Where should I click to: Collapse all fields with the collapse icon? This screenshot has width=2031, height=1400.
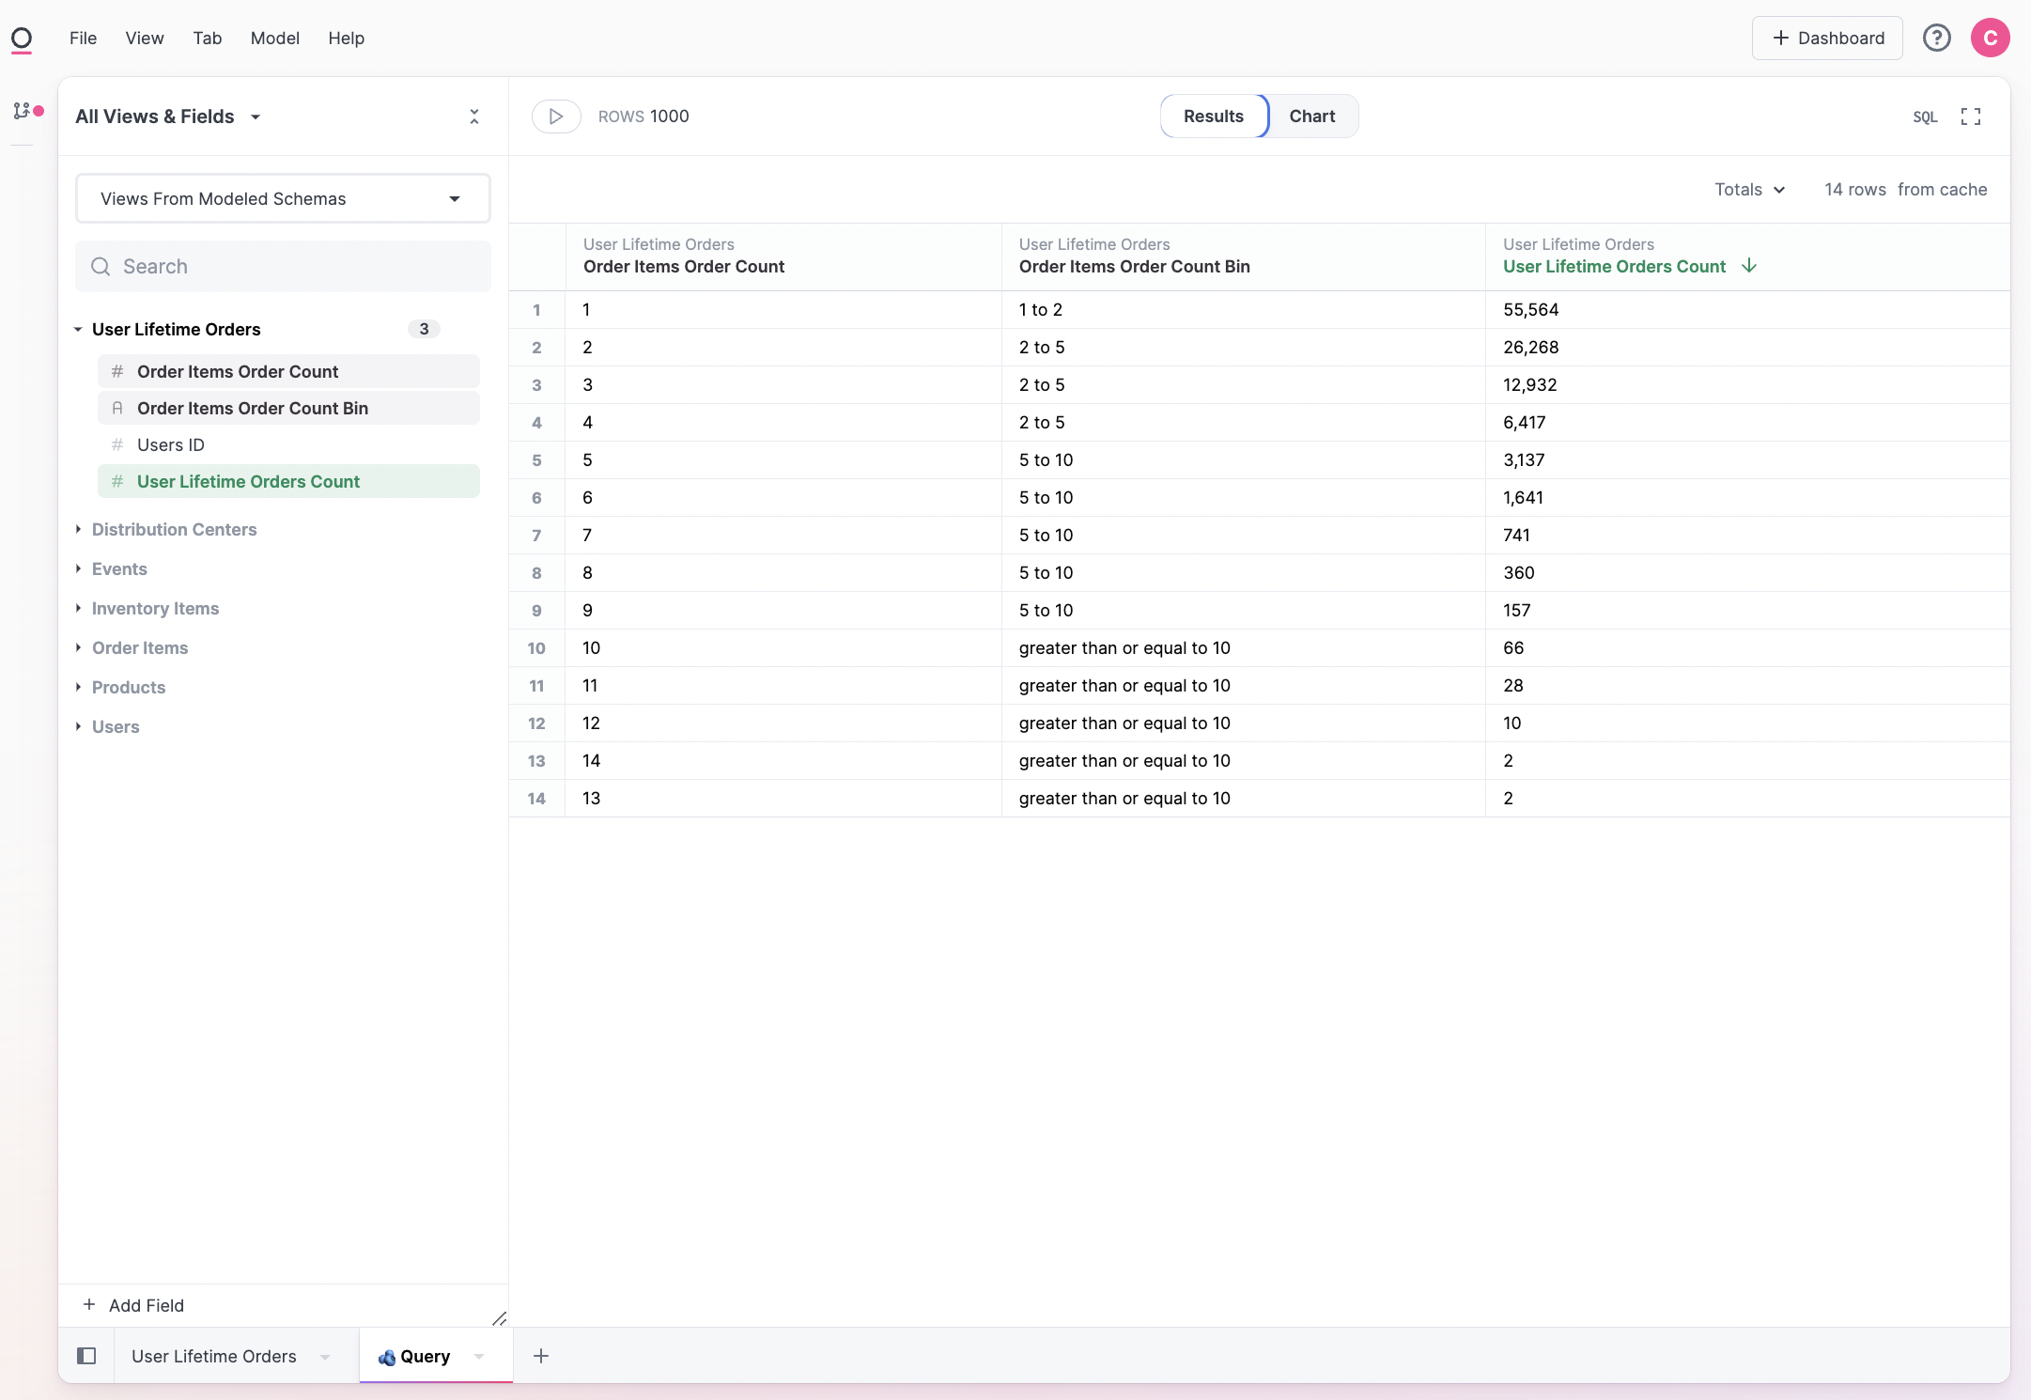tap(473, 117)
